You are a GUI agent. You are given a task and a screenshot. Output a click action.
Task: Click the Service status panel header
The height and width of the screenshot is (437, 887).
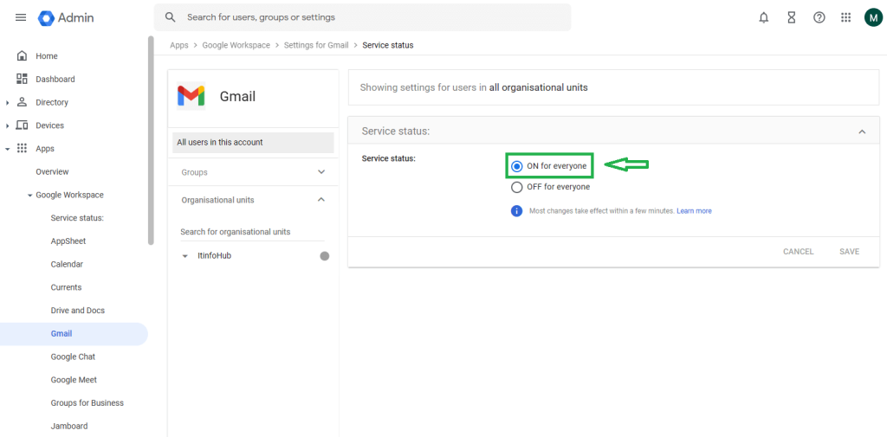(614, 132)
